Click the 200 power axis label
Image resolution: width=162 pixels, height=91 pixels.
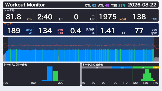coord(61,83)
